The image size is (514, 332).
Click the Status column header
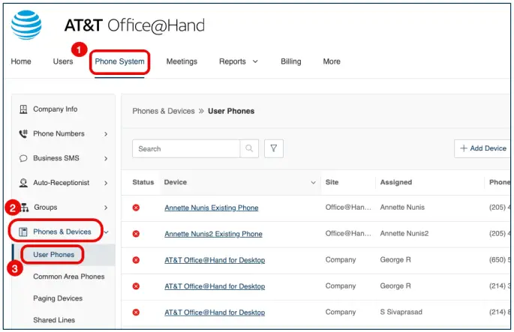pyautogui.click(x=143, y=182)
